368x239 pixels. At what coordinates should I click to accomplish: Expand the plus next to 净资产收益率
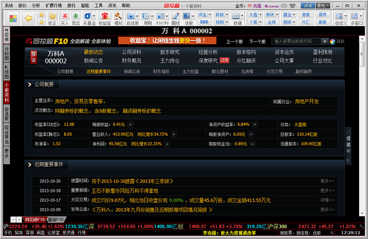(254, 125)
